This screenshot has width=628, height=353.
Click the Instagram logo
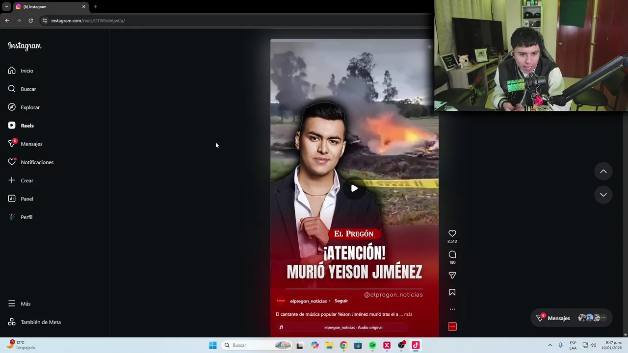coord(25,46)
